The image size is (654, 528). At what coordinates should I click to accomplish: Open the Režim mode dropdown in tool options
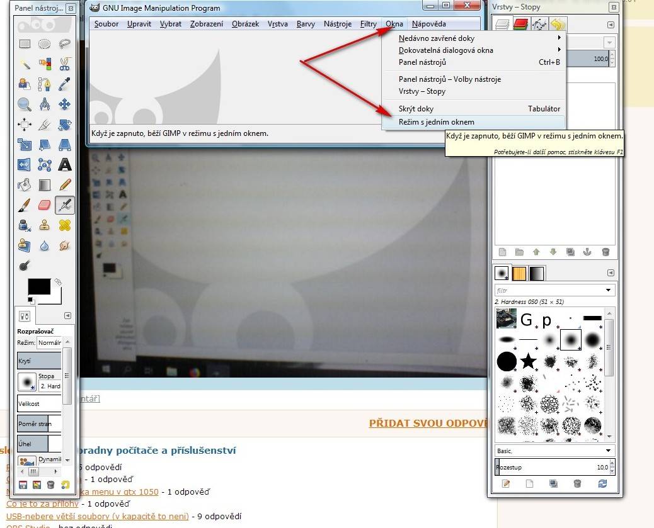49,342
